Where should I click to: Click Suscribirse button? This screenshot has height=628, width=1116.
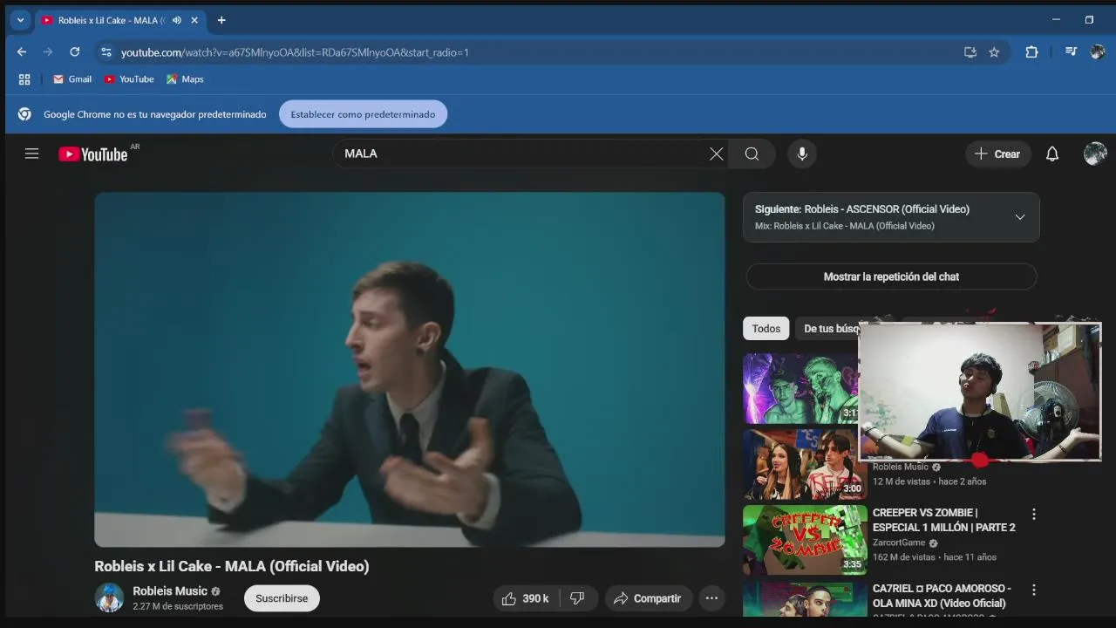282,598
